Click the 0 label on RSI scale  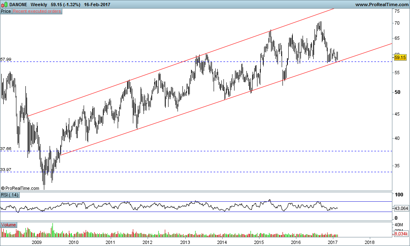[396, 218]
